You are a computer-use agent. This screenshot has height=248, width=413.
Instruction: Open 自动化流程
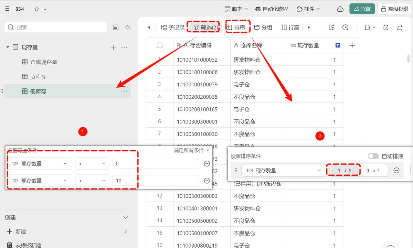[271, 9]
